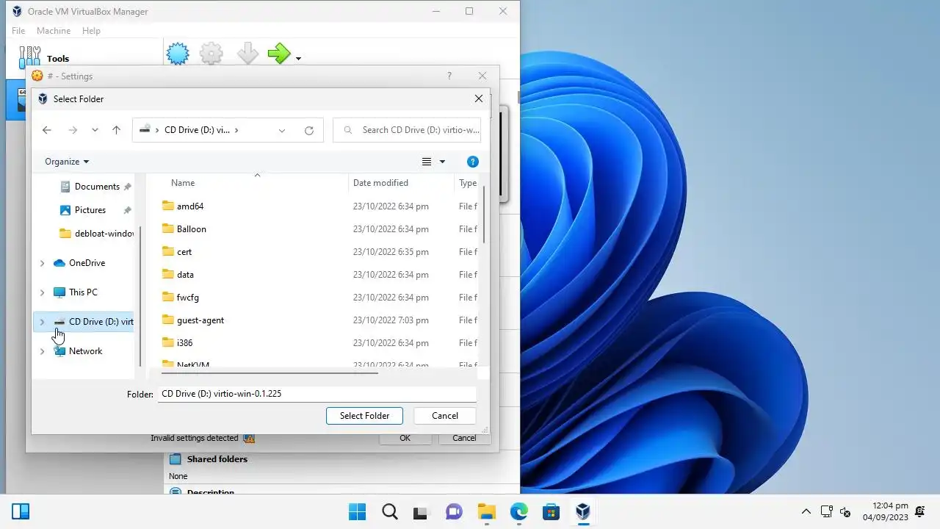Click the date 23/10/2022 6:35 pm for cert
Image resolution: width=940 pixels, height=529 pixels.
pos(391,252)
